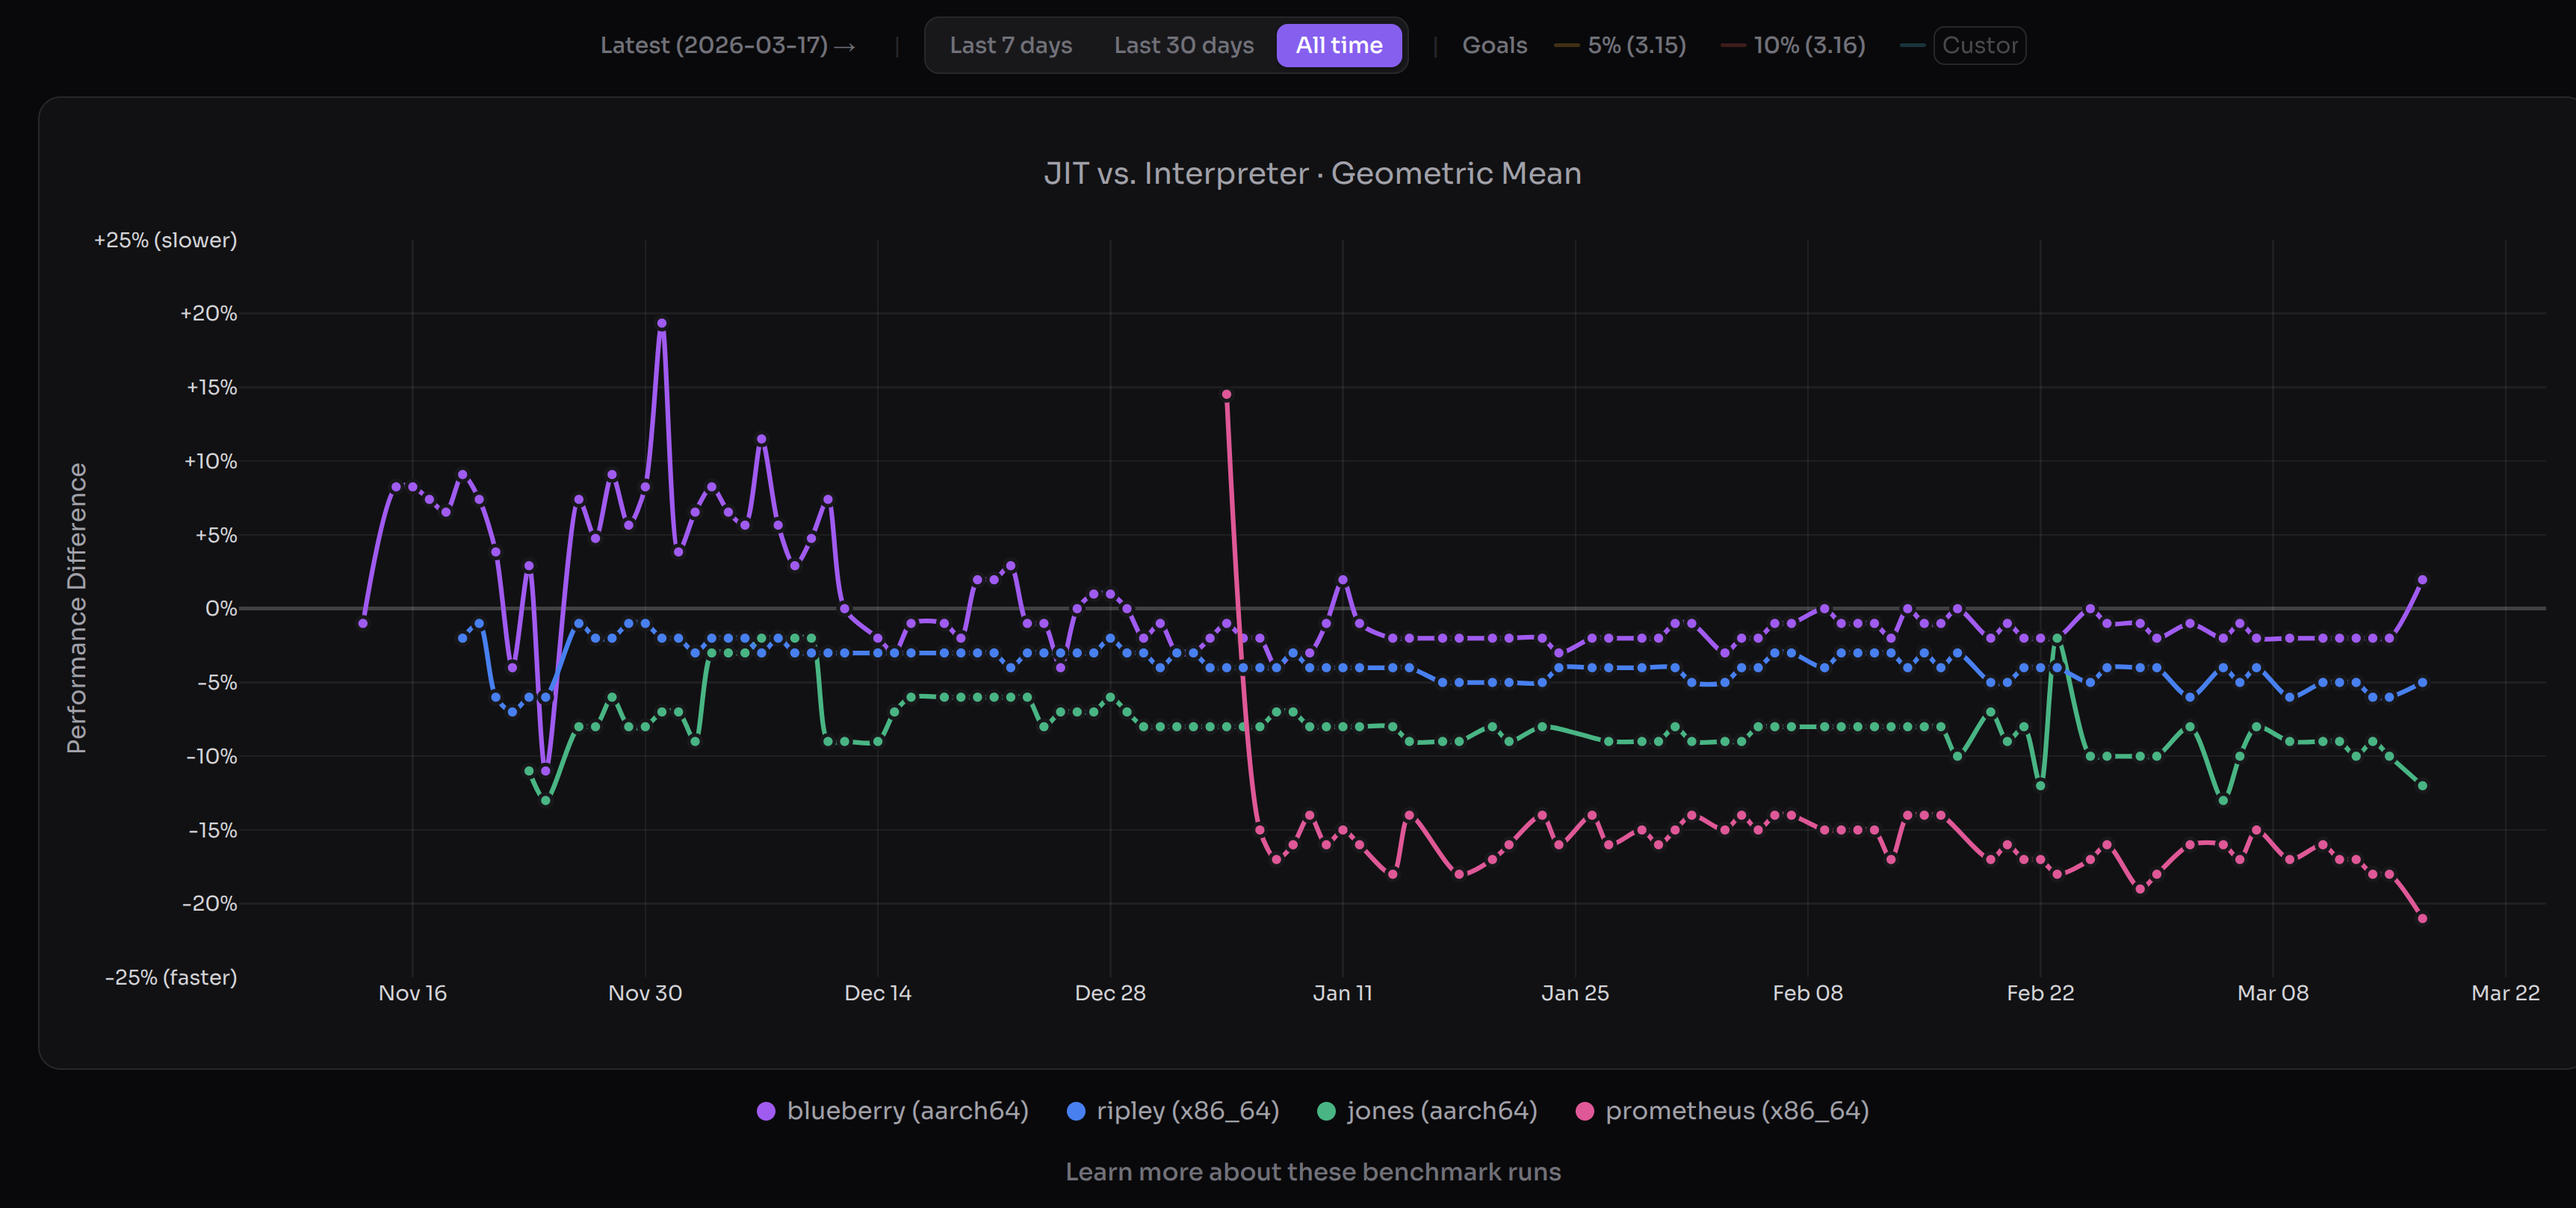This screenshot has width=2576, height=1208.
Task: Click inside the Custom goal input field
Action: click(1980, 45)
